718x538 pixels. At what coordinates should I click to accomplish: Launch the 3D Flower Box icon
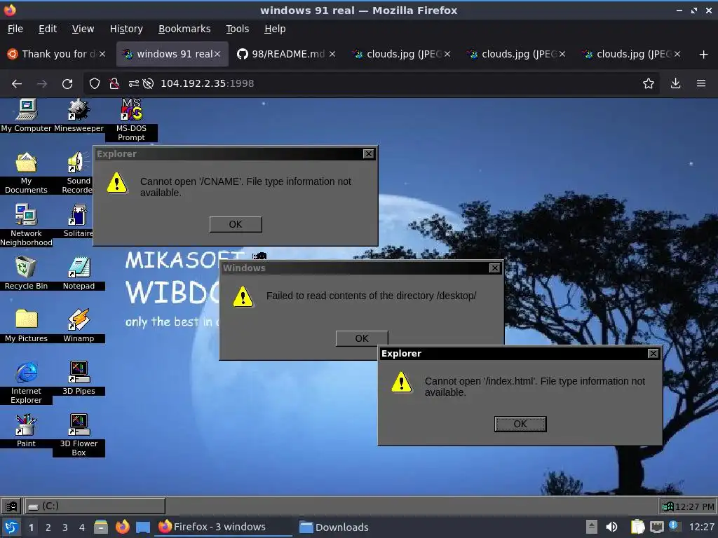coord(79,435)
